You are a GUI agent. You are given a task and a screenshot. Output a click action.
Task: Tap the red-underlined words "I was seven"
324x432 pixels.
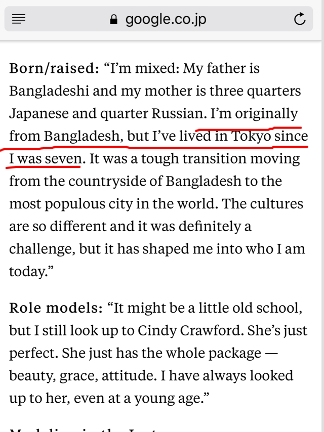coord(46,159)
